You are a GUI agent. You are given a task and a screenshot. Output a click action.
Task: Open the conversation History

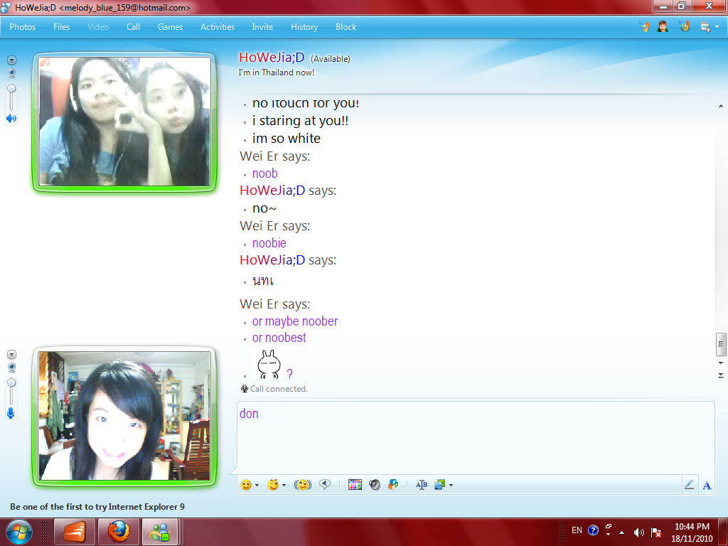pos(304,27)
